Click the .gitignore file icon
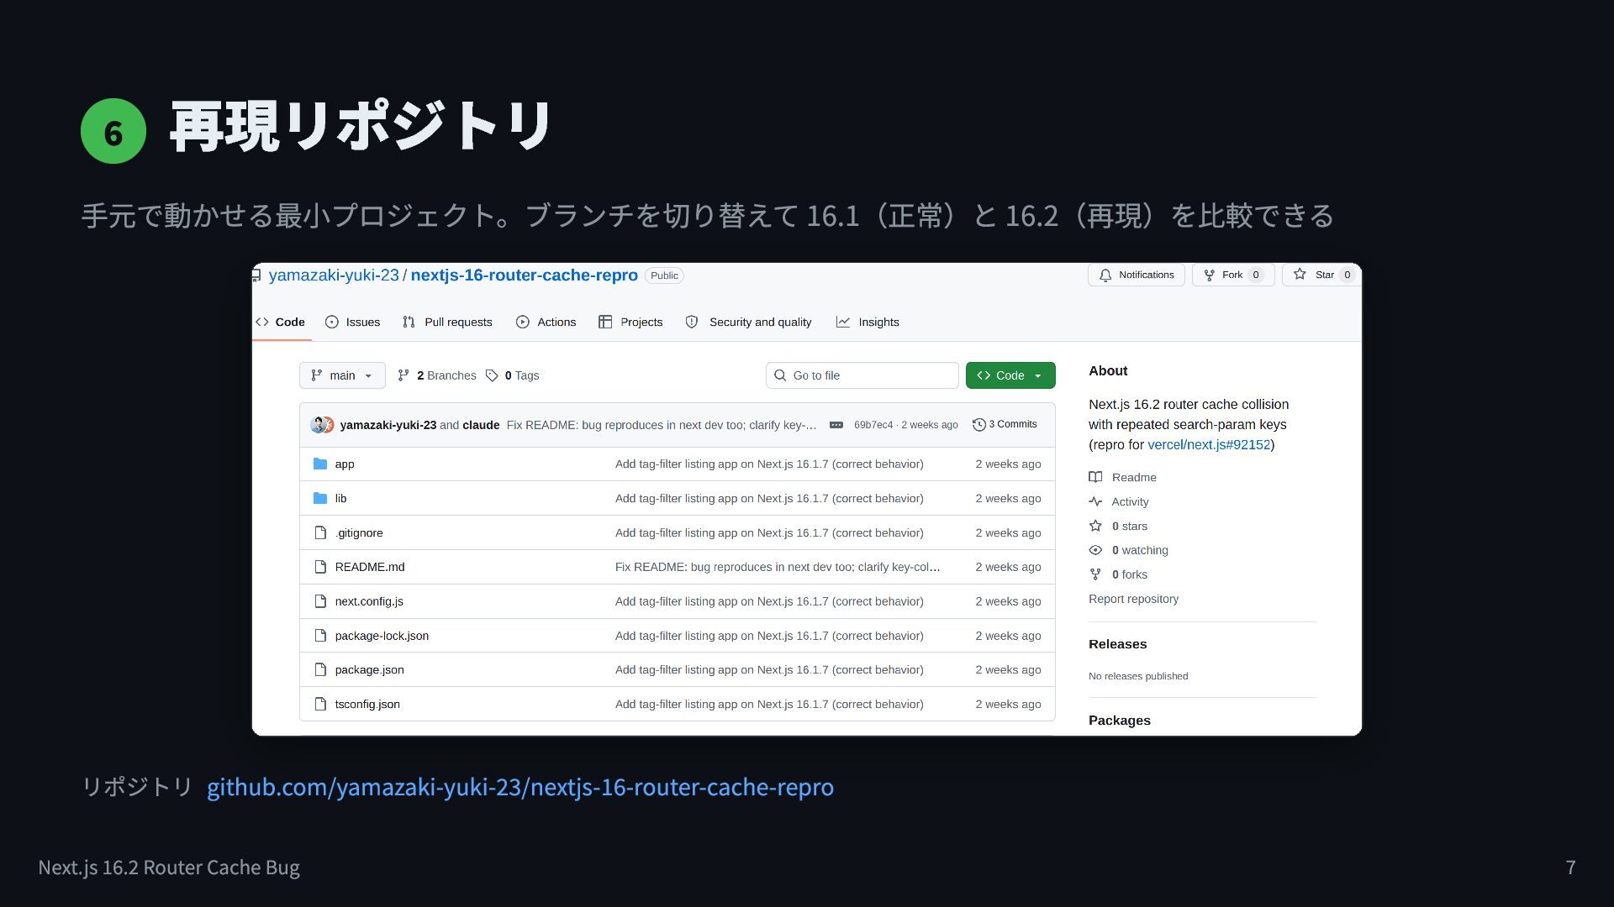Screen dimensions: 1614x907 [x=320, y=532]
